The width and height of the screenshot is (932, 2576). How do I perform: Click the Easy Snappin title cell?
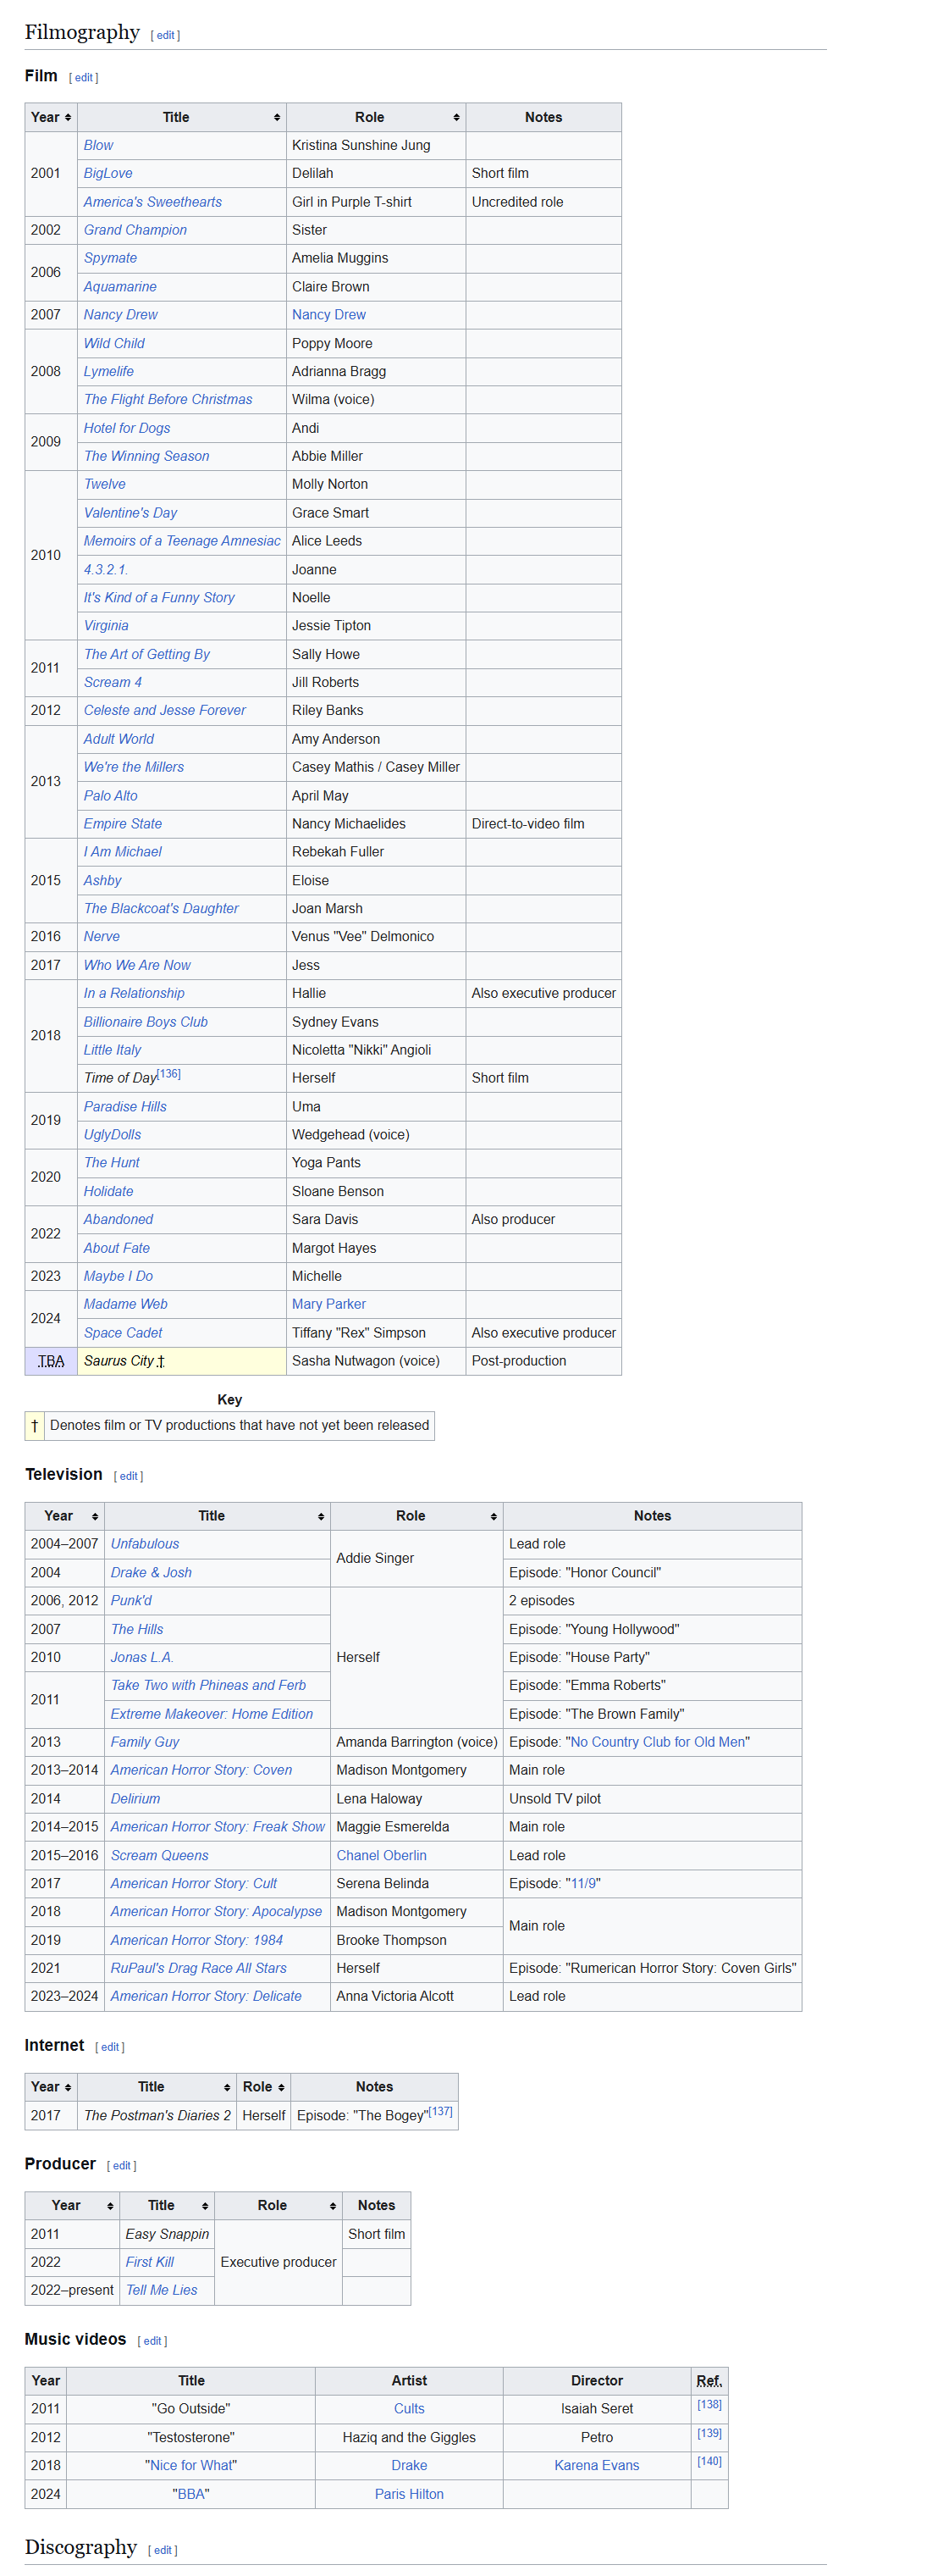click(x=167, y=2234)
